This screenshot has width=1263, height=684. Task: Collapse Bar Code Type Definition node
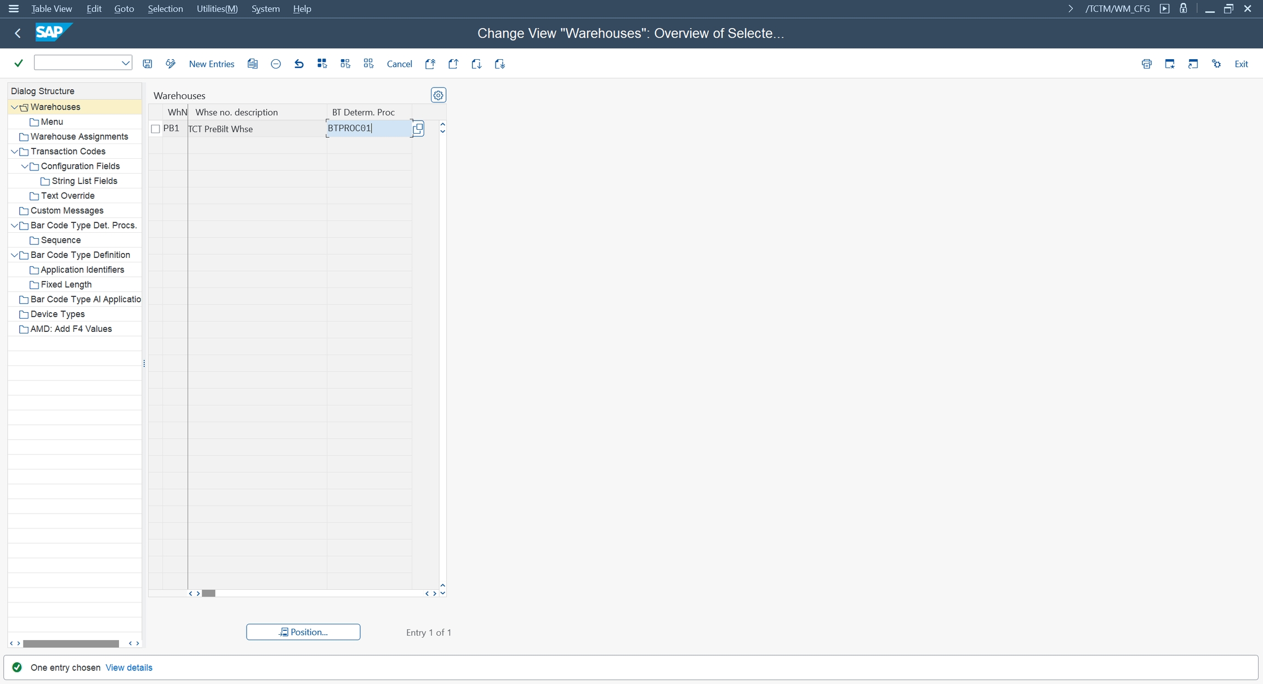tap(14, 255)
